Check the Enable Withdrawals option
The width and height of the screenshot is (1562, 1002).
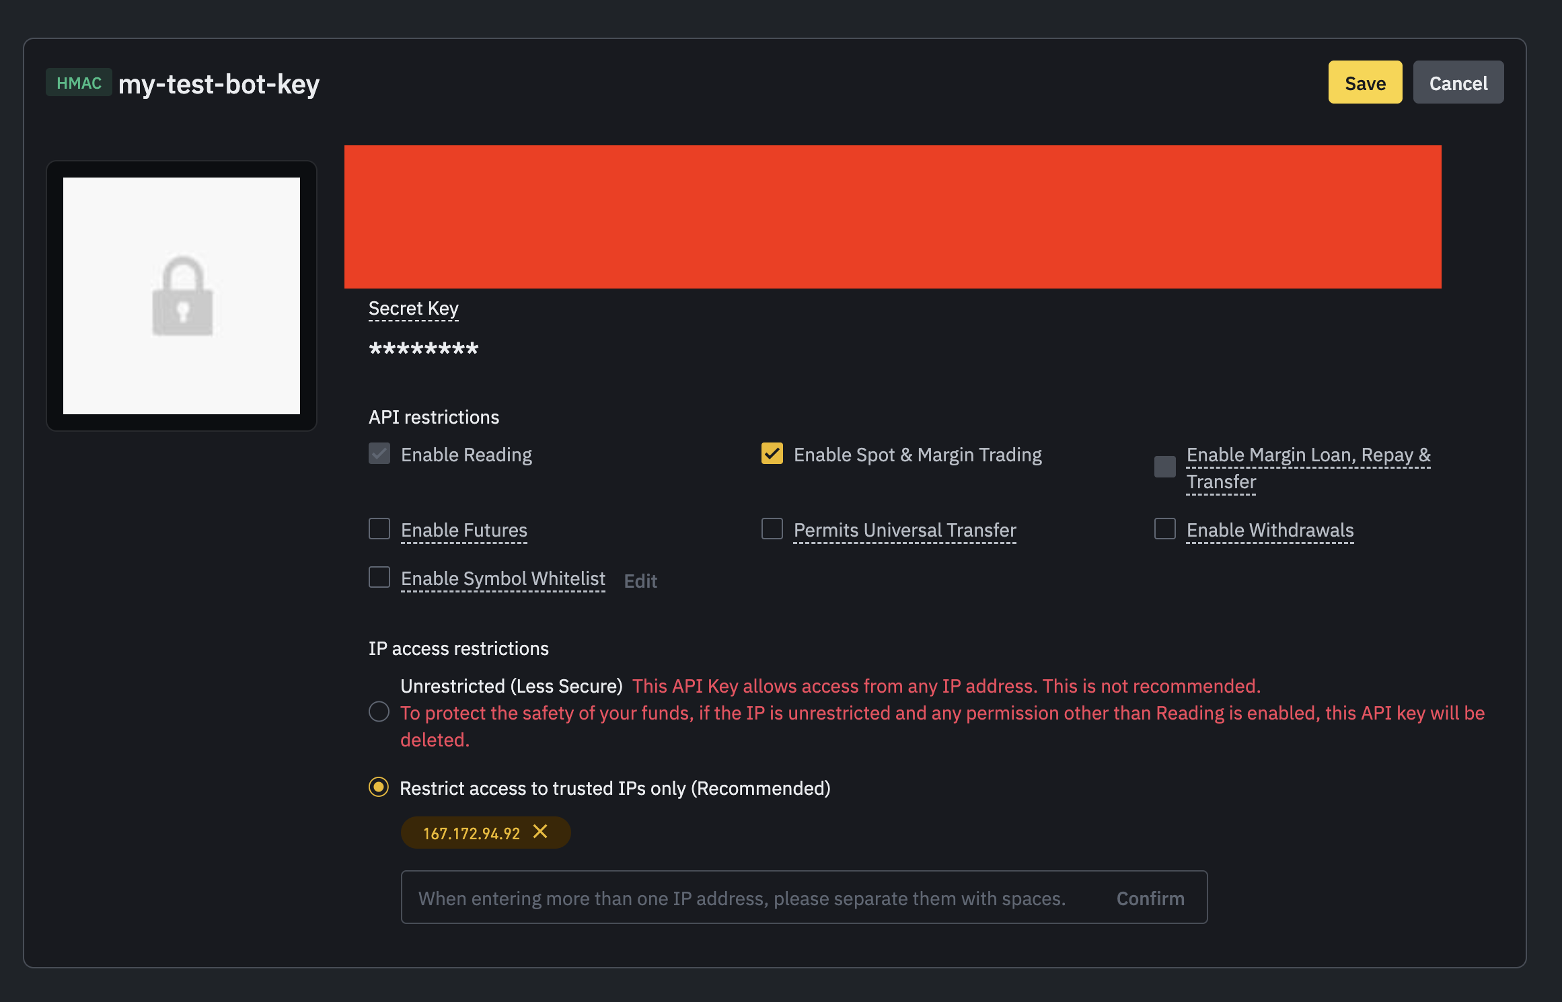tap(1164, 529)
